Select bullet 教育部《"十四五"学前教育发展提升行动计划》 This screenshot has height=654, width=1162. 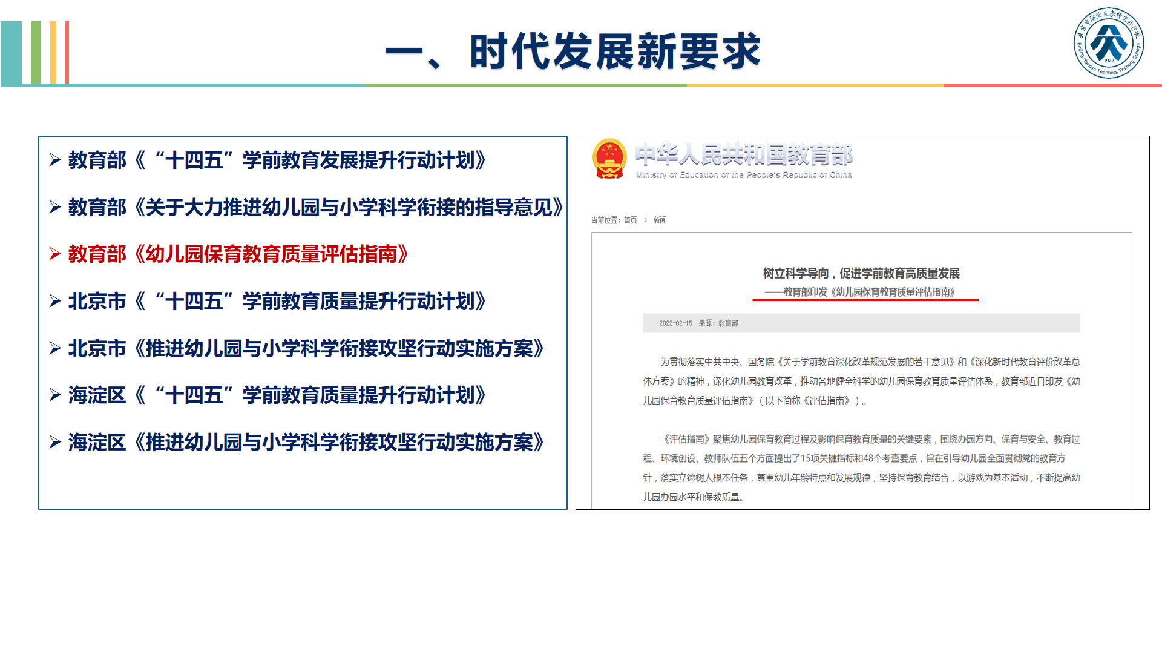tap(277, 160)
